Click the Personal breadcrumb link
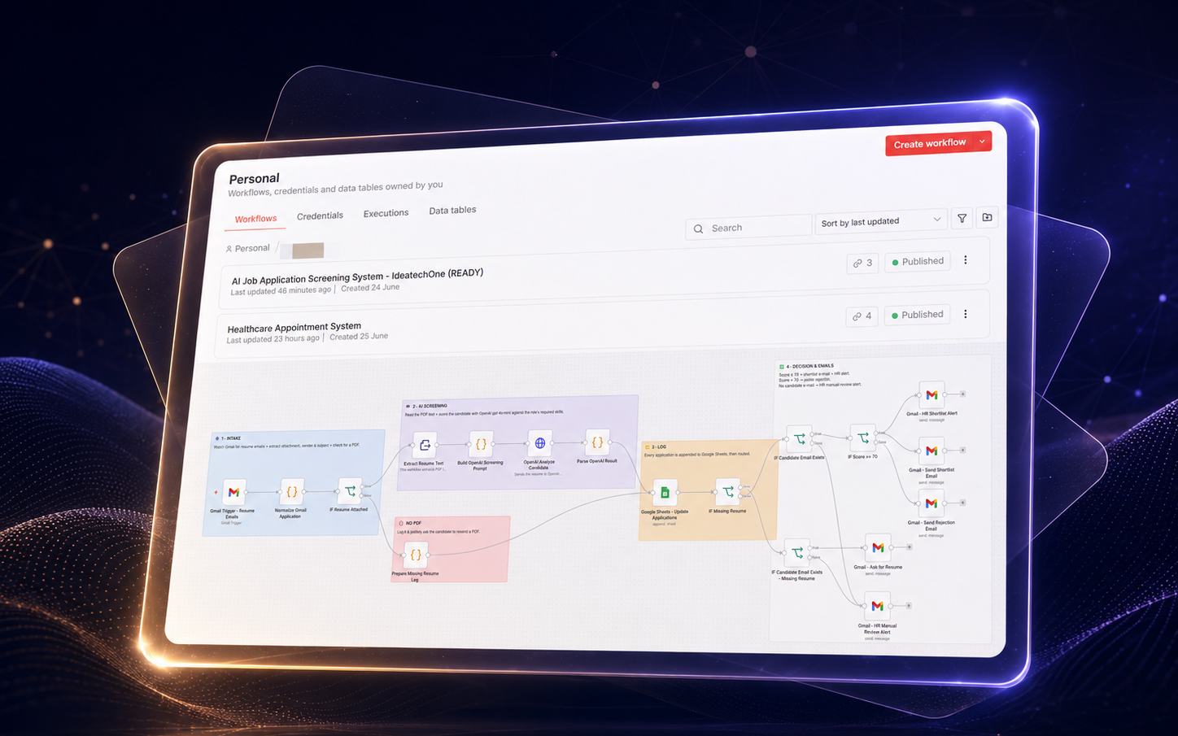 (x=248, y=248)
